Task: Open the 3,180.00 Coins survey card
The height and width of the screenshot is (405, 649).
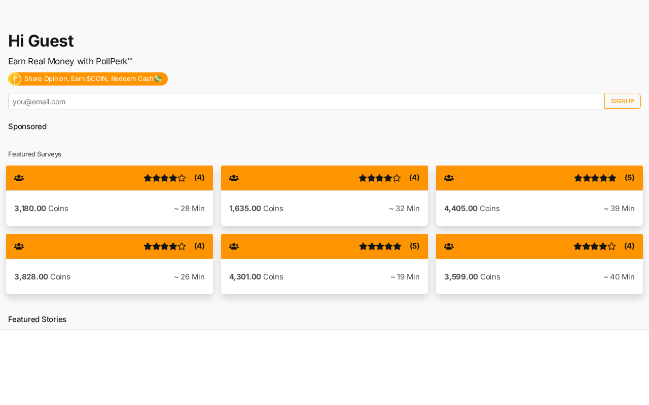Action: (x=110, y=195)
